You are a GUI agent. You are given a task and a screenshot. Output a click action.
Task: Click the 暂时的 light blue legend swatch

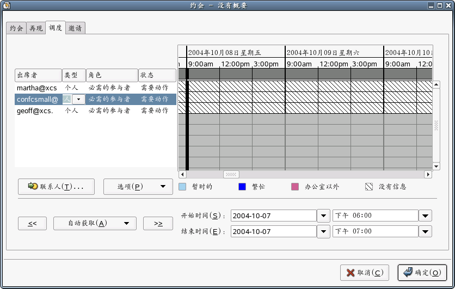182,187
